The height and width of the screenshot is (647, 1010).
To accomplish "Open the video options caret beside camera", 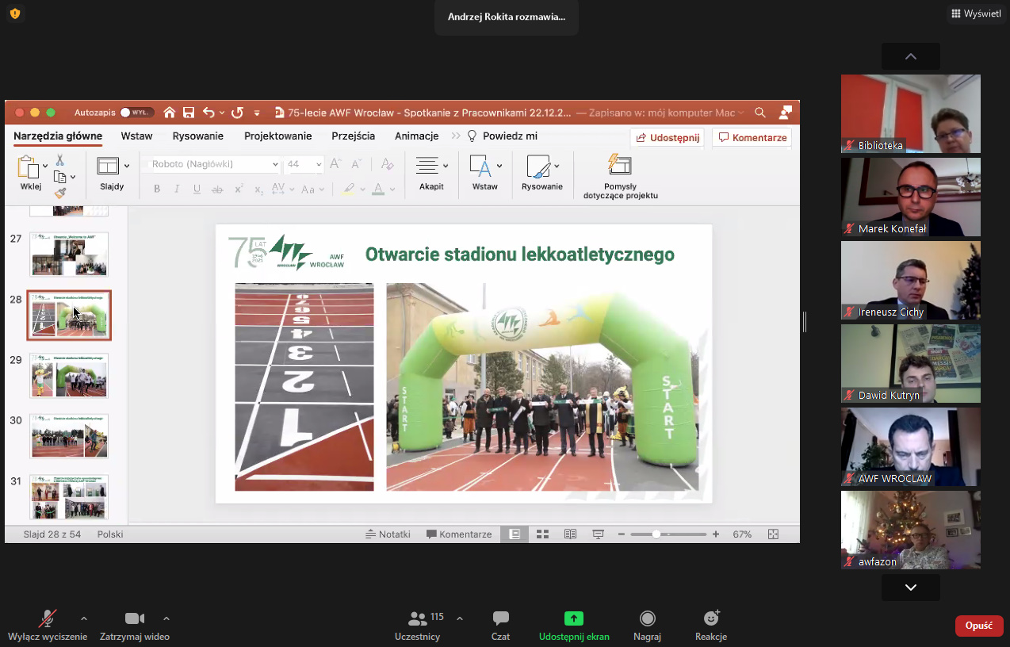I will [166, 618].
